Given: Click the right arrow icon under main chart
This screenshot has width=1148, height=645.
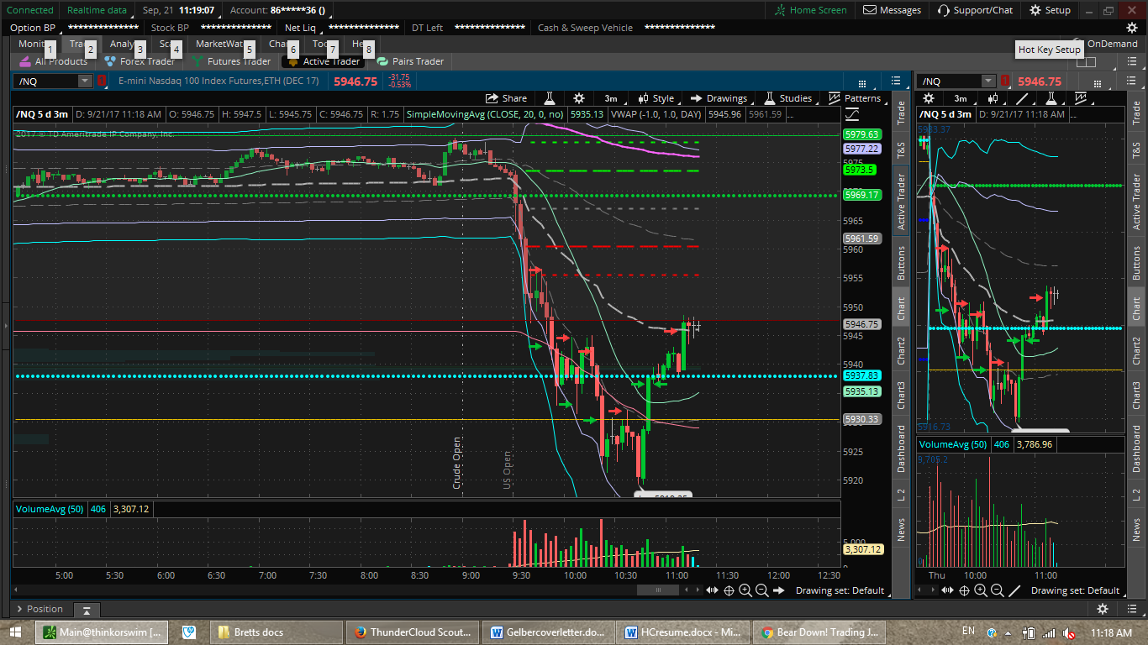Looking at the screenshot, I should pos(779,590).
